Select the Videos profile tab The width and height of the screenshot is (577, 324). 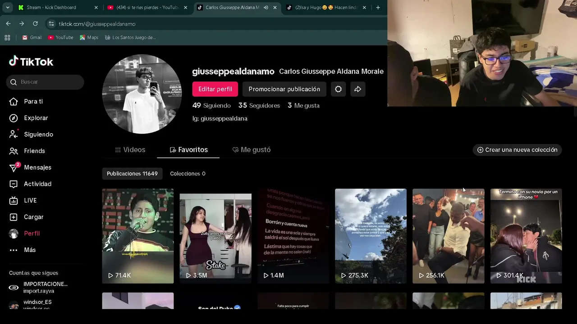(130, 150)
